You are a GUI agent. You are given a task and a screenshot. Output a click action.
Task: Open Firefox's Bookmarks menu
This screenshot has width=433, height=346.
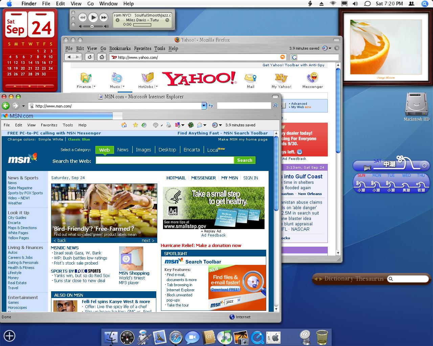(x=120, y=48)
